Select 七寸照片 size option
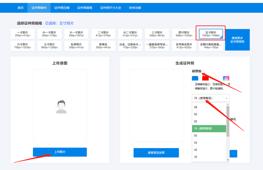The image size is (263, 170). [50, 46]
